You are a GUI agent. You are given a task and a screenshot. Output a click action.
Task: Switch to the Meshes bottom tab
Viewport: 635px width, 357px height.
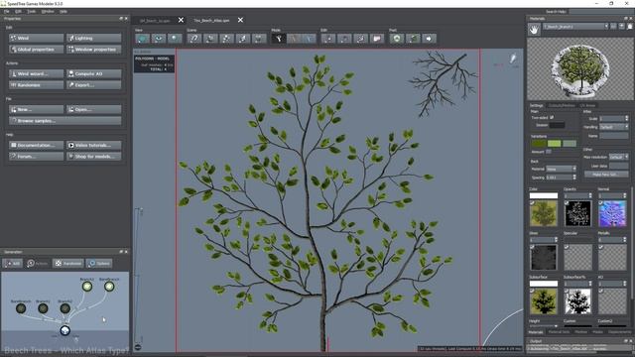580,332
